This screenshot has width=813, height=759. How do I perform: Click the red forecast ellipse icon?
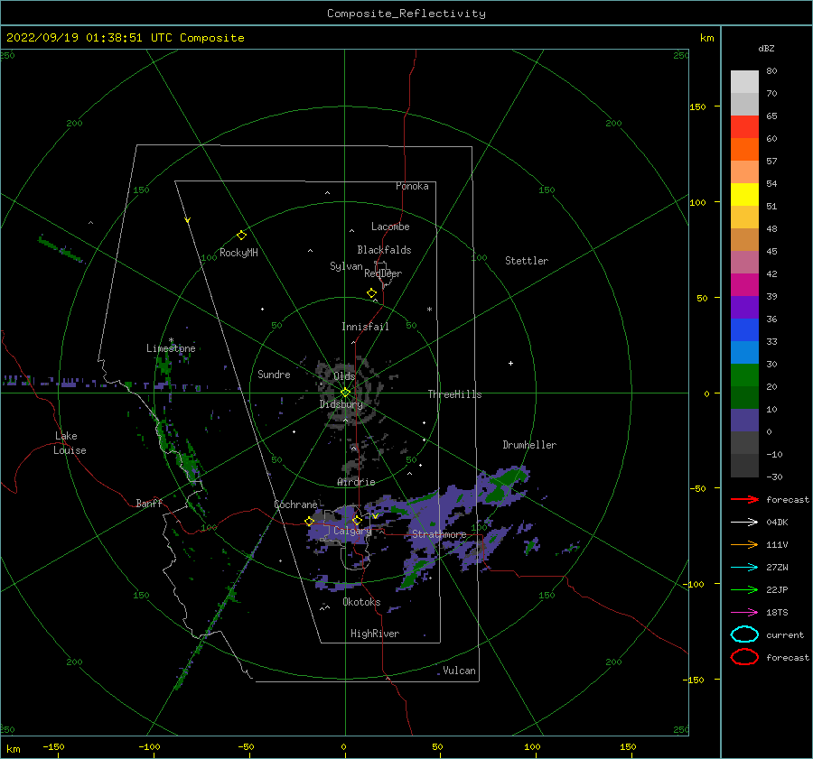(x=744, y=657)
